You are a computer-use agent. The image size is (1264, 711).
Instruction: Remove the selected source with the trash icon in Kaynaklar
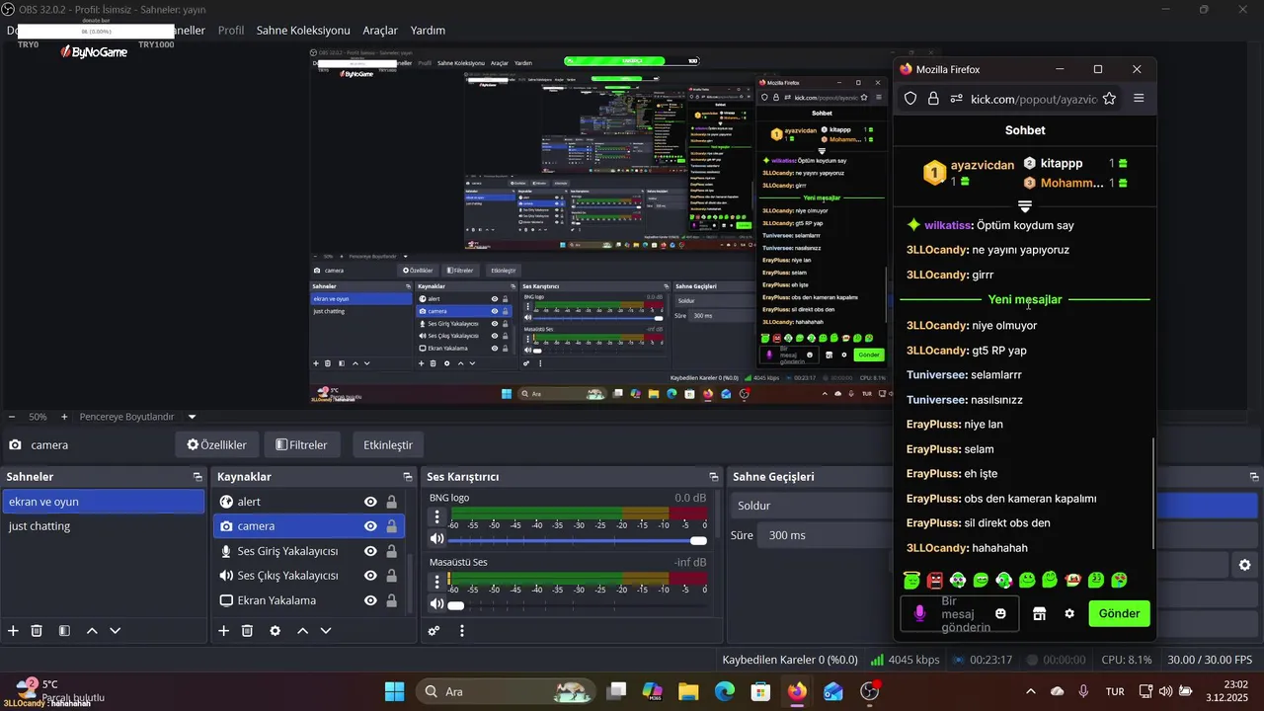(248, 630)
